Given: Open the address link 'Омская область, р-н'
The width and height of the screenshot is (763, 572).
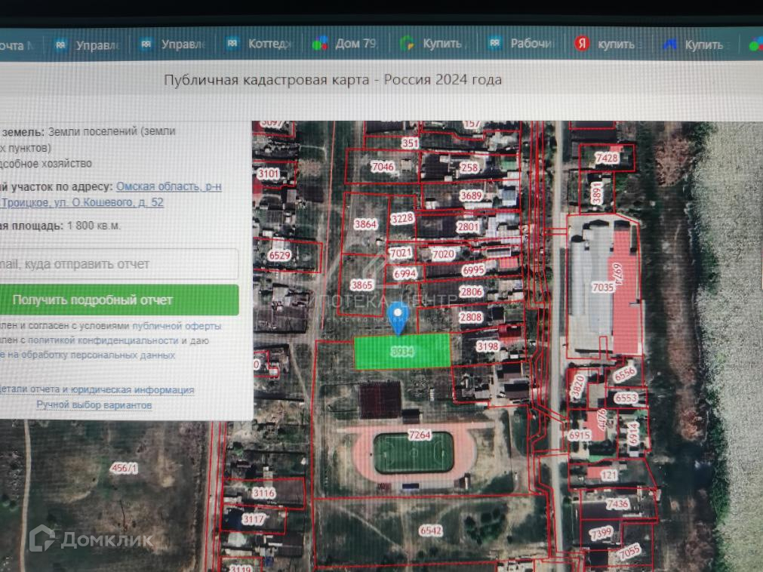Looking at the screenshot, I should click(168, 186).
